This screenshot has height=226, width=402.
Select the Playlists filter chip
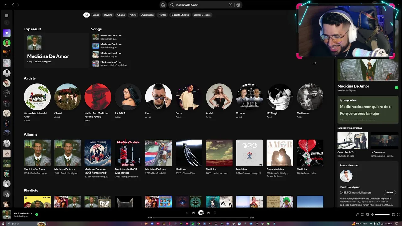pos(108,15)
